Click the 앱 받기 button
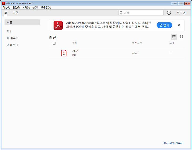The image size is (192, 150). (164, 25)
